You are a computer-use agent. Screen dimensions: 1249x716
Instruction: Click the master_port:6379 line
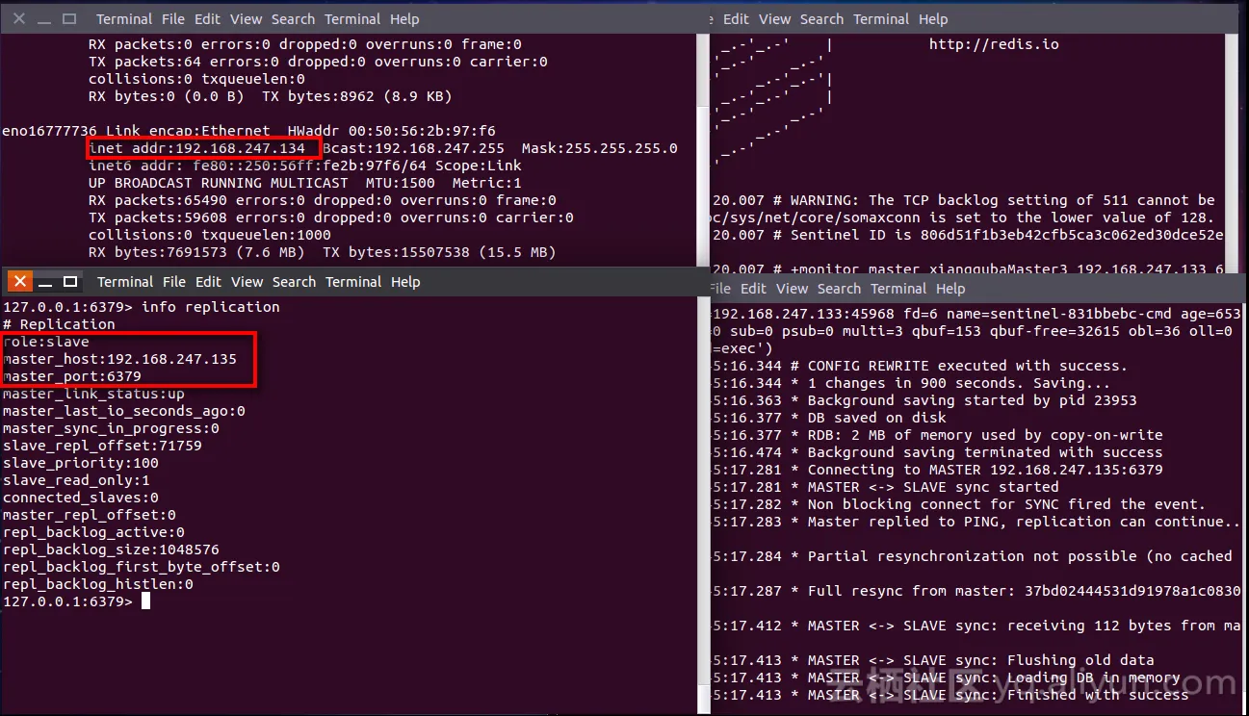(72, 376)
